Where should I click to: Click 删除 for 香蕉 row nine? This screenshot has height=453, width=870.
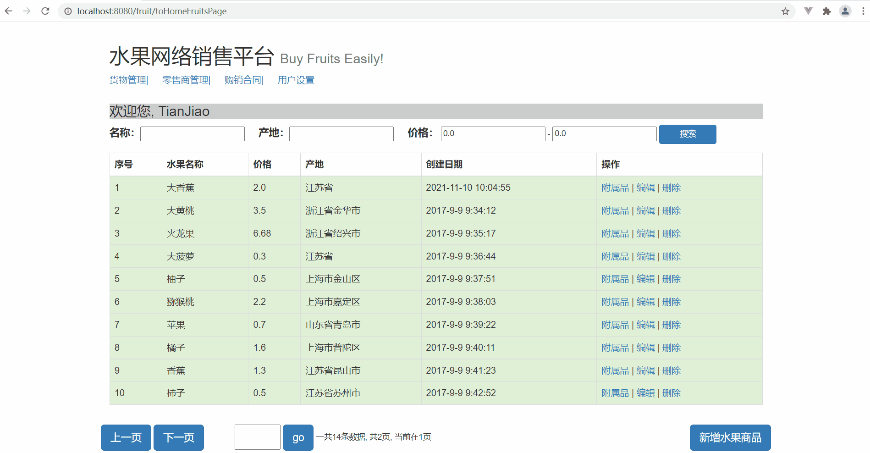672,370
